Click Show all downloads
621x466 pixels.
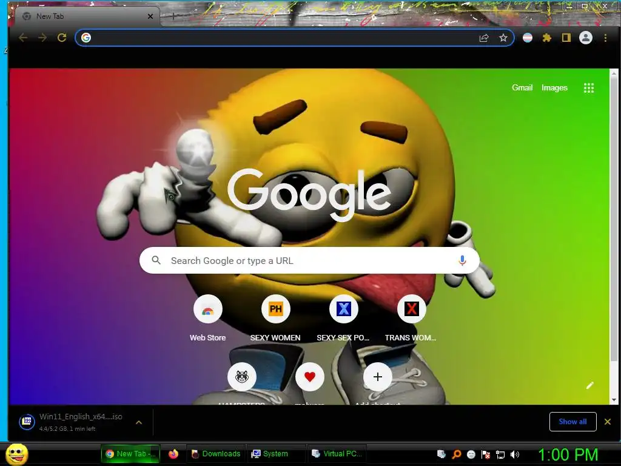(x=572, y=422)
